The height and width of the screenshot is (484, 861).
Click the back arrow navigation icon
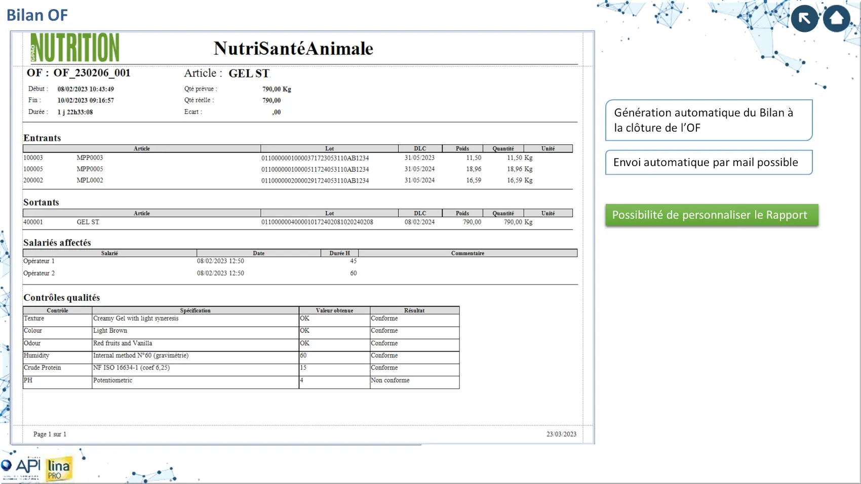click(804, 19)
